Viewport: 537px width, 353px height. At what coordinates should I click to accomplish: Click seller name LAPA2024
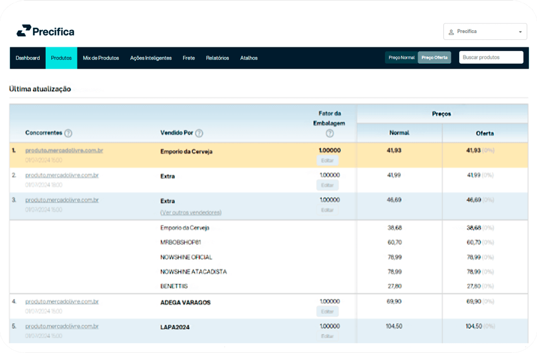pyautogui.click(x=175, y=327)
